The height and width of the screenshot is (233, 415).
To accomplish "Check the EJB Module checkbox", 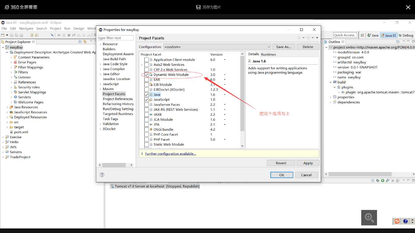I will 146,85.
